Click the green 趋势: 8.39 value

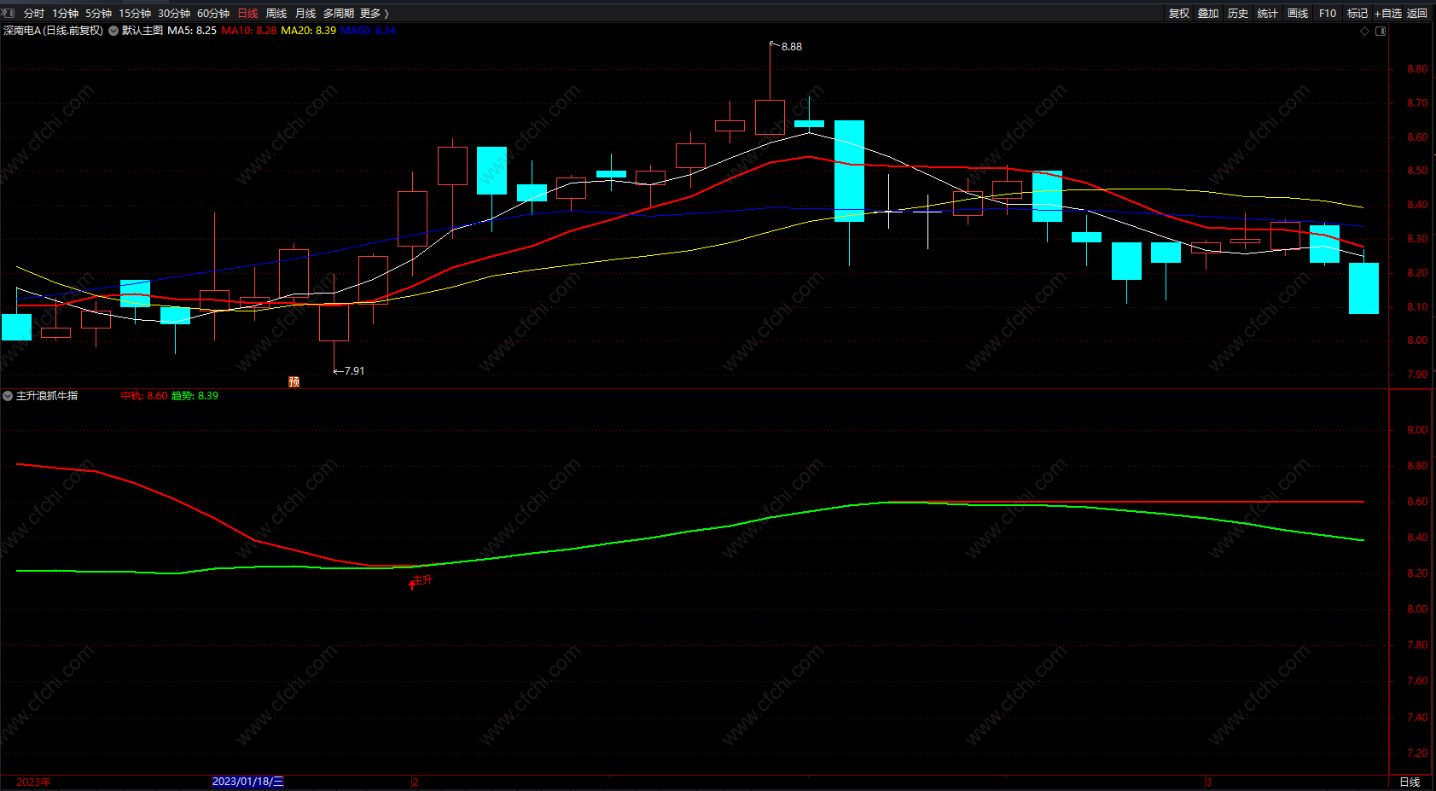coord(195,396)
